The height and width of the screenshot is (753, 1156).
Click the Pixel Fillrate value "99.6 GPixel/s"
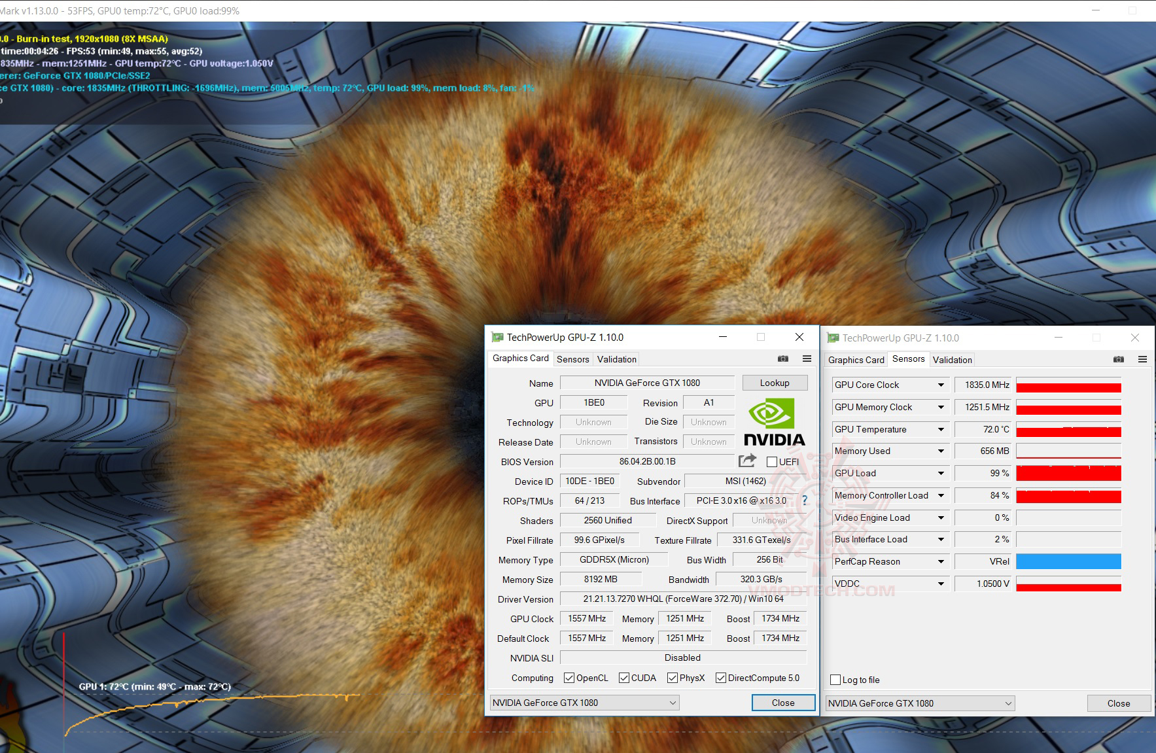click(599, 540)
